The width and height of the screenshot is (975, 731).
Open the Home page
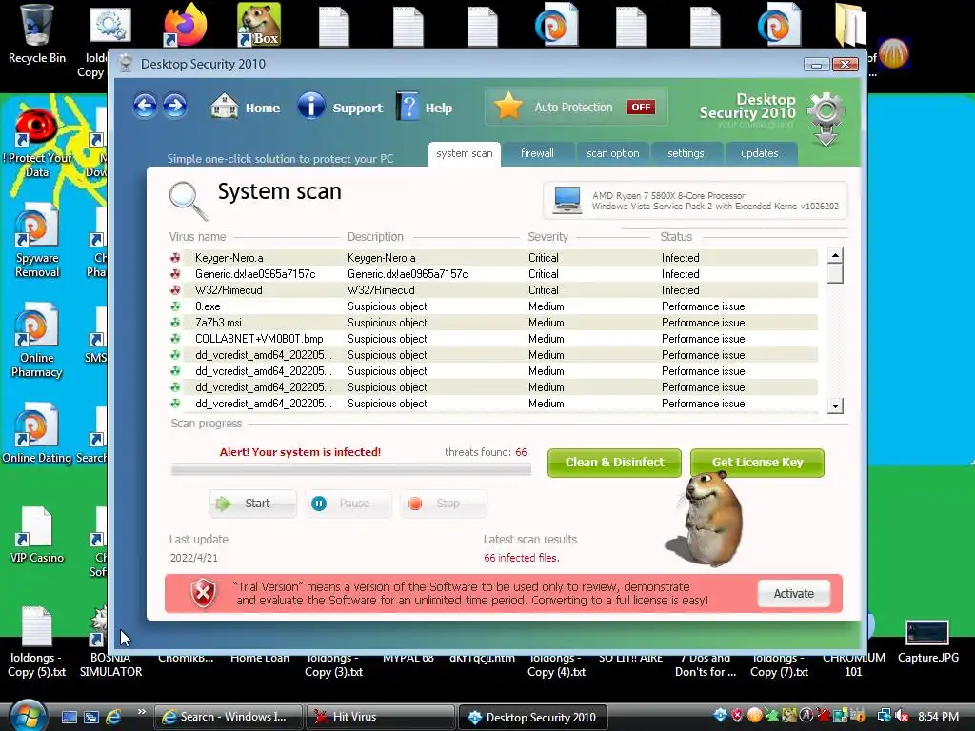245,107
